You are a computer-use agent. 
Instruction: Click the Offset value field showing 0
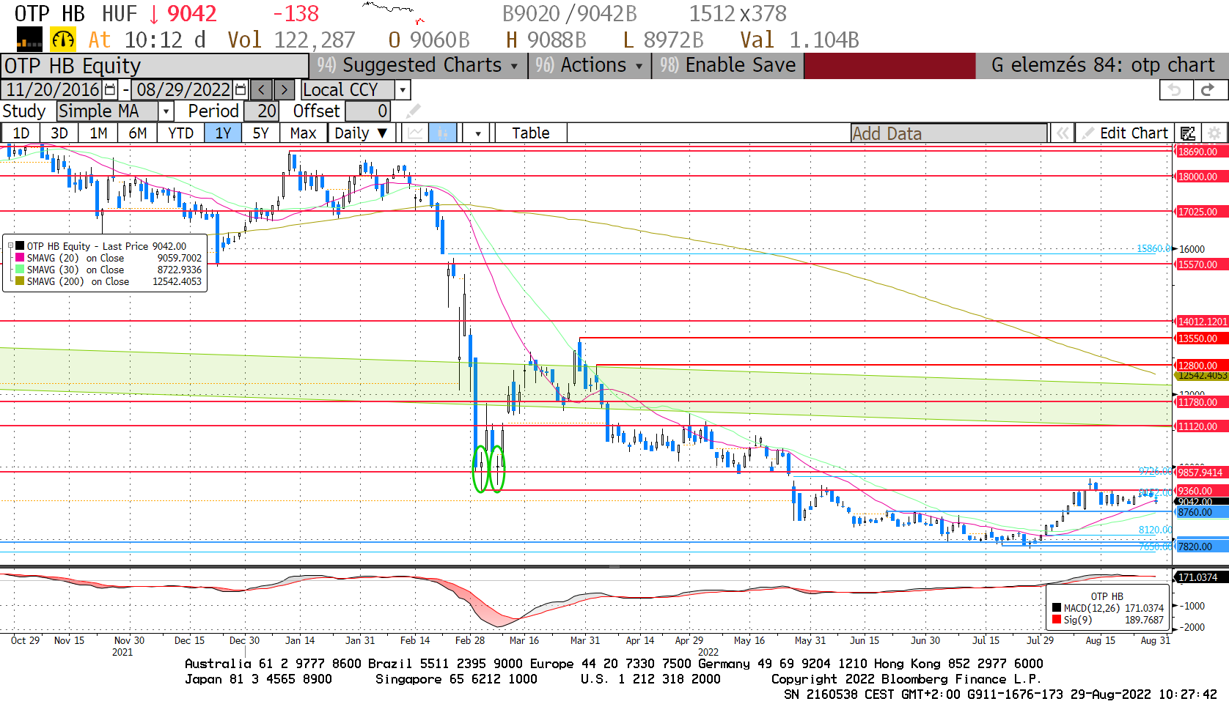tap(368, 111)
